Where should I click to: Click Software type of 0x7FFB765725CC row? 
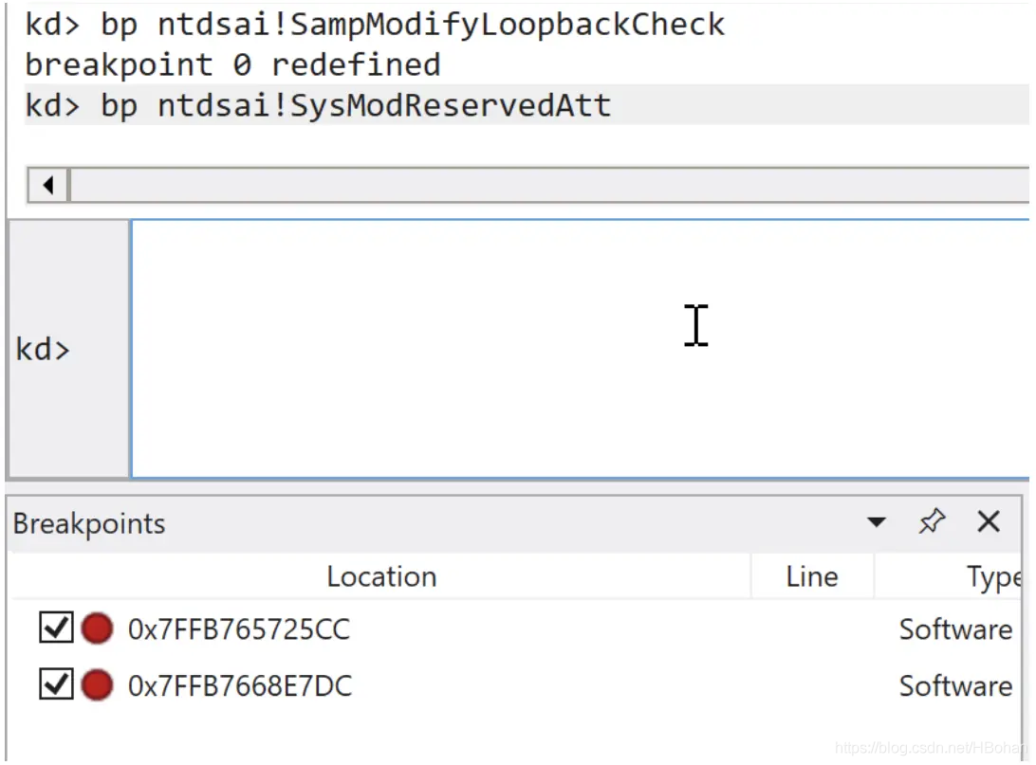955,629
